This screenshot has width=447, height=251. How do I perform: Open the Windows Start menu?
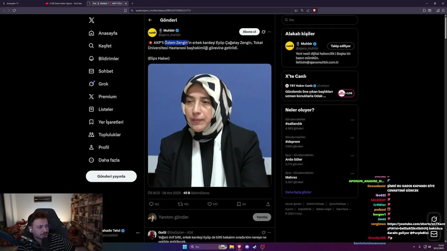coord(184,247)
